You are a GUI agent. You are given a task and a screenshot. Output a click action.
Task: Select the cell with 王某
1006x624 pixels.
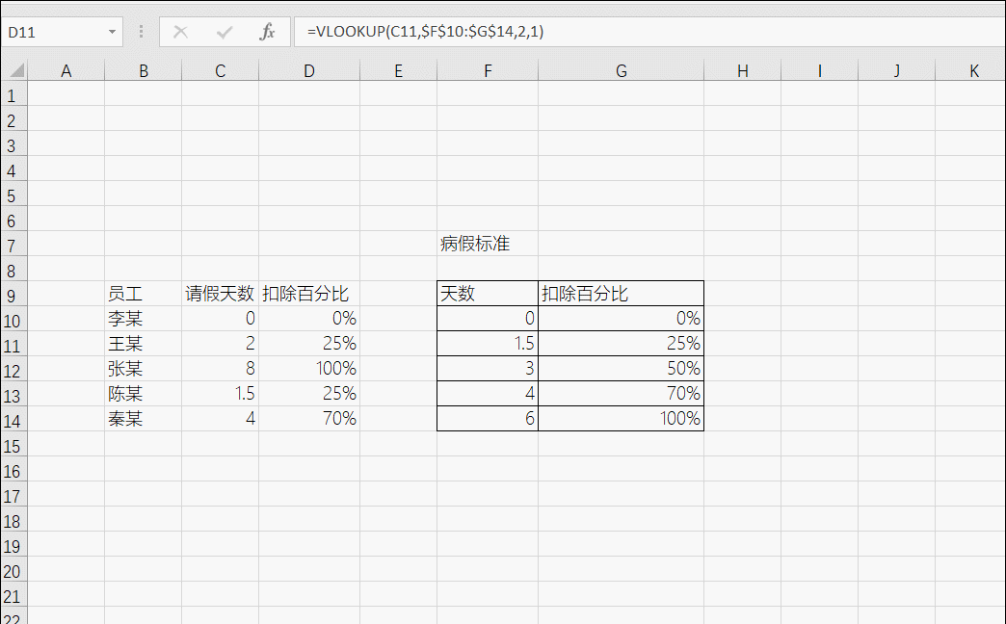tap(143, 344)
